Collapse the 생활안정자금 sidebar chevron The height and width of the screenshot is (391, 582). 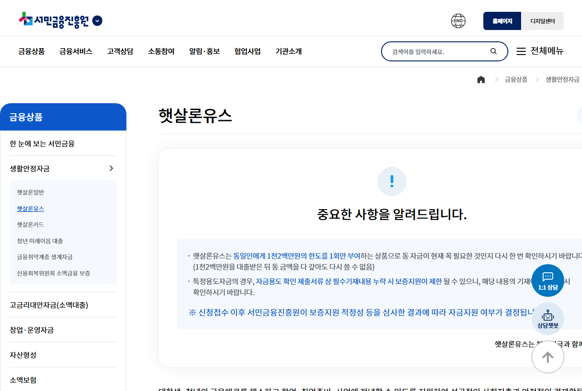pyautogui.click(x=111, y=168)
